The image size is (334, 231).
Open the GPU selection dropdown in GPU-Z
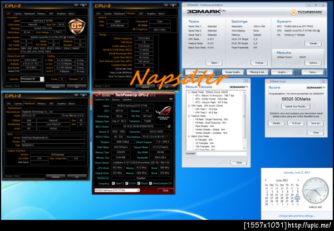(117, 190)
